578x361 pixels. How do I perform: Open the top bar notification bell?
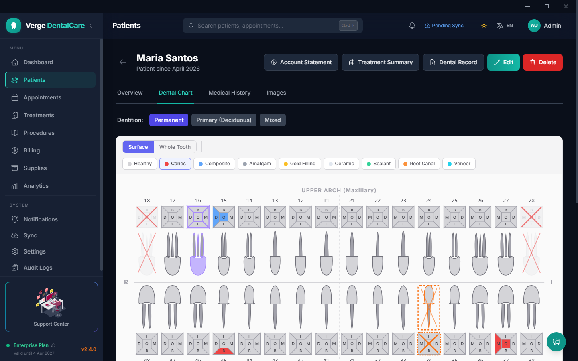(x=412, y=26)
